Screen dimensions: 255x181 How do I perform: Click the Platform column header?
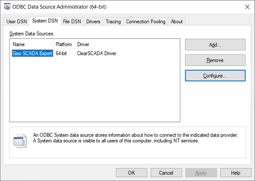click(x=64, y=44)
